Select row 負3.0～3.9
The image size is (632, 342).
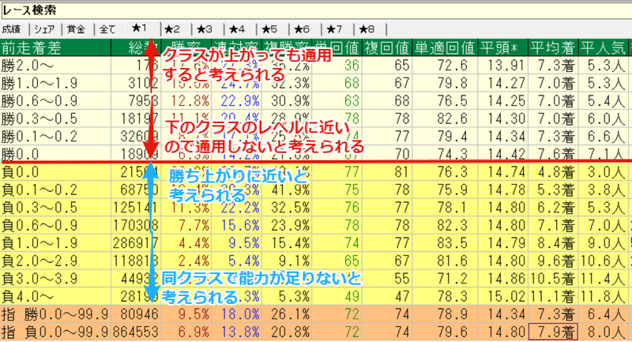click(316, 278)
